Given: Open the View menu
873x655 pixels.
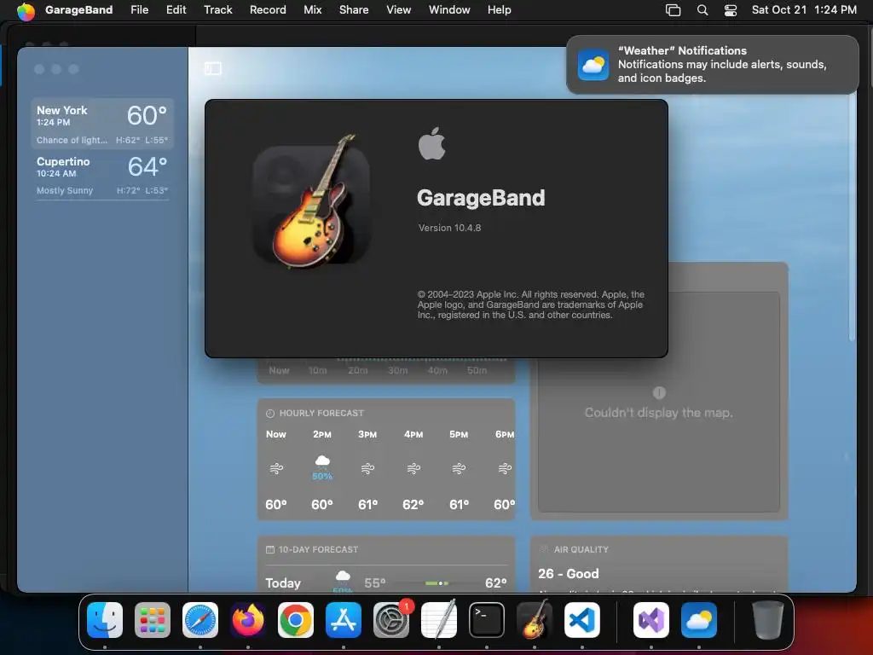Looking at the screenshot, I should click(x=399, y=10).
